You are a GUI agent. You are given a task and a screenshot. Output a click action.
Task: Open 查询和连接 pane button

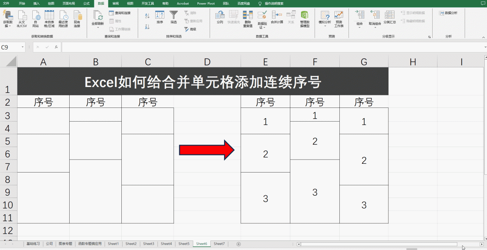[x=120, y=13]
